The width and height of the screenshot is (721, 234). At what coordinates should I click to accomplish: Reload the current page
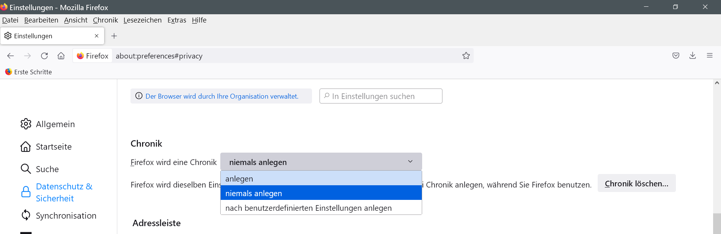[44, 56]
